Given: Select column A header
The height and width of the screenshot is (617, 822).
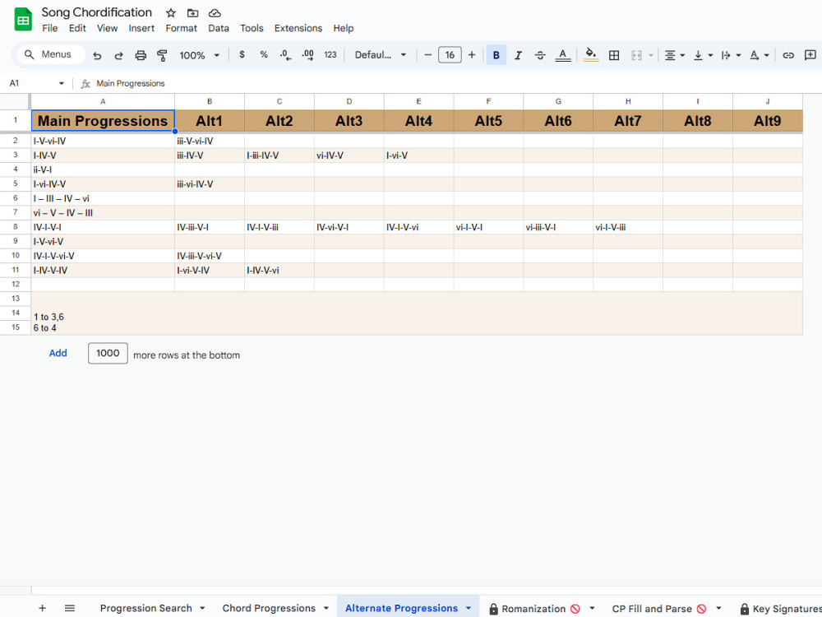Looking at the screenshot, I should click(103, 101).
